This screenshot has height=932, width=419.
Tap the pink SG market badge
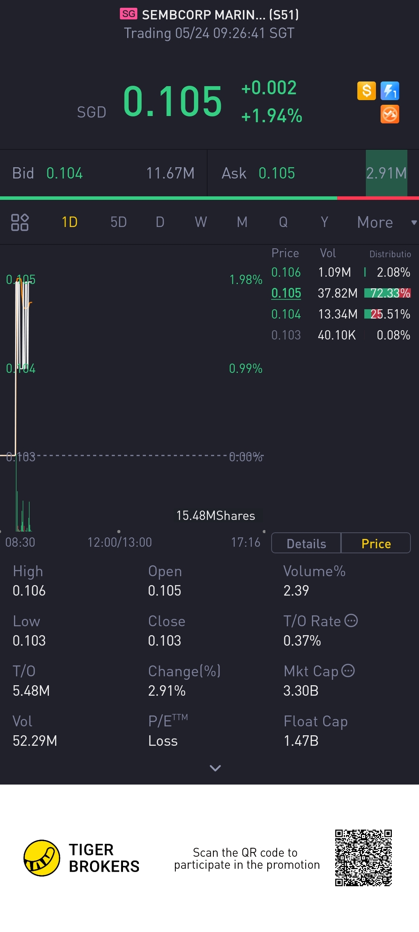[128, 14]
